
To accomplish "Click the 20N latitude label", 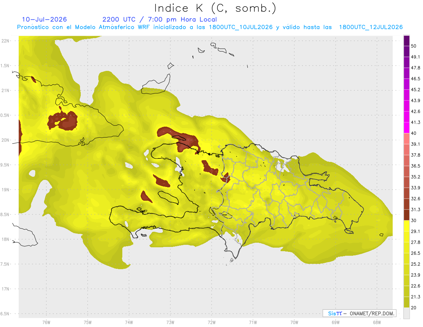I will pos(6,140).
